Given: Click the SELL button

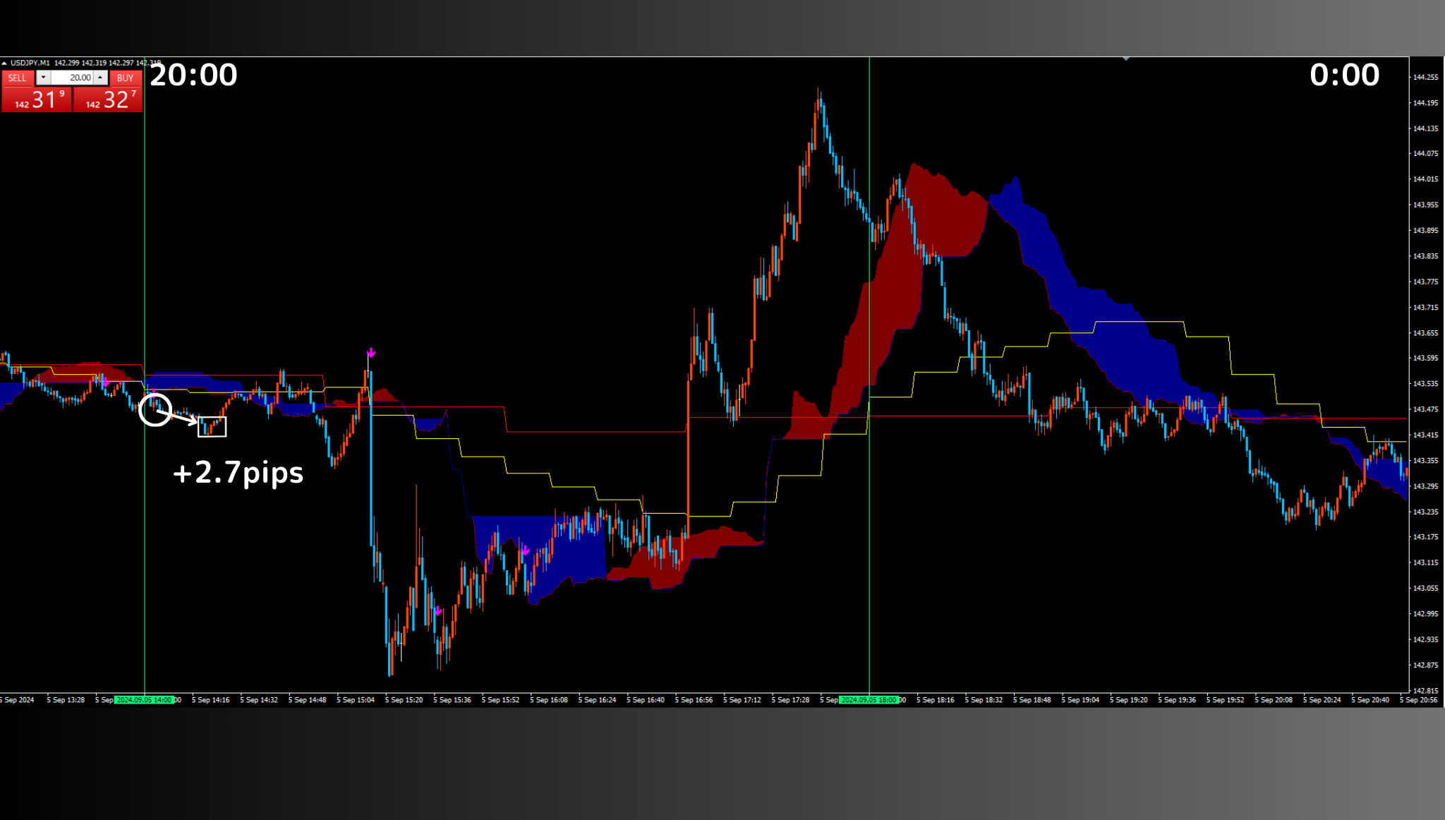Looking at the screenshot, I should 18,78.
